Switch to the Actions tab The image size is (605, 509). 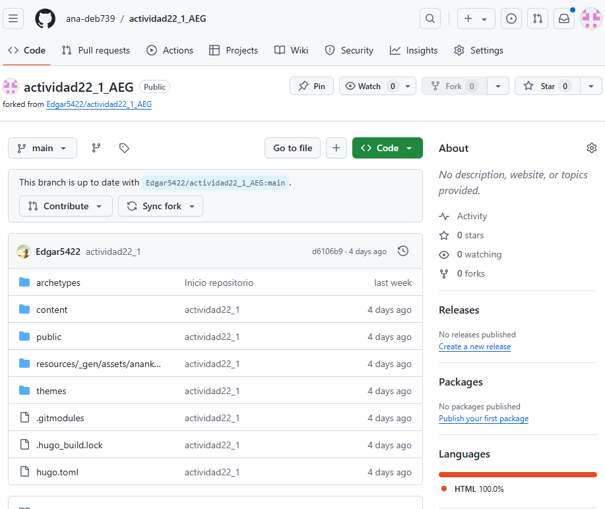[170, 50]
